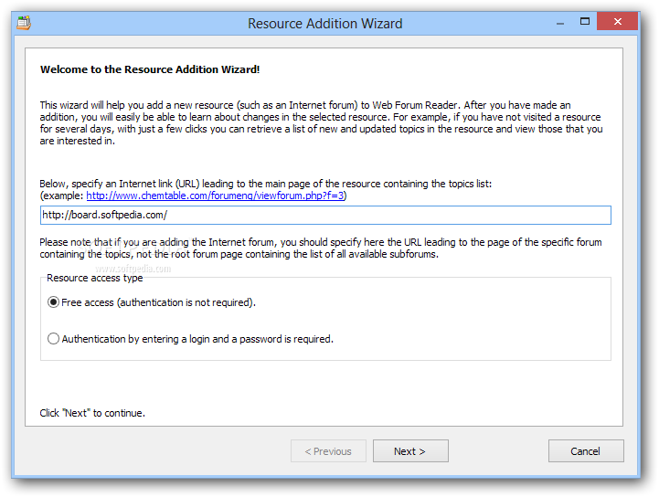Click the 'Welcome to the Resource Addition Wizard!' heading

pyautogui.click(x=150, y=69)
